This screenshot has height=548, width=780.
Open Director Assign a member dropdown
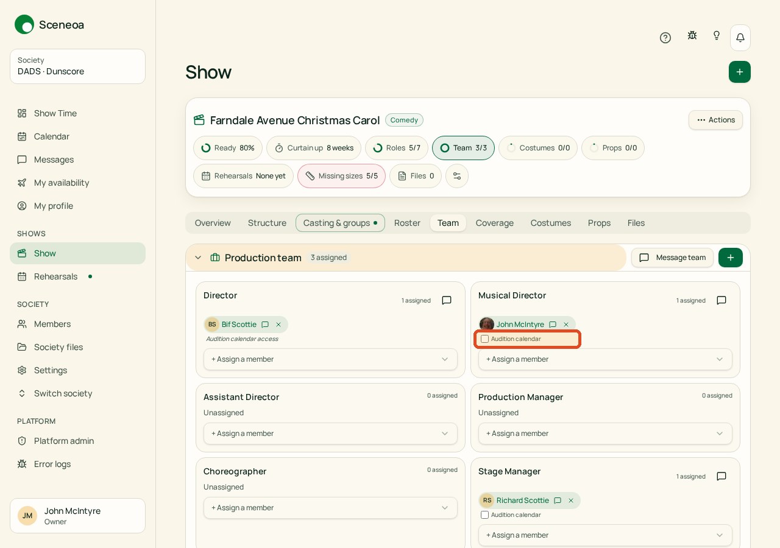tap(330, 359)
